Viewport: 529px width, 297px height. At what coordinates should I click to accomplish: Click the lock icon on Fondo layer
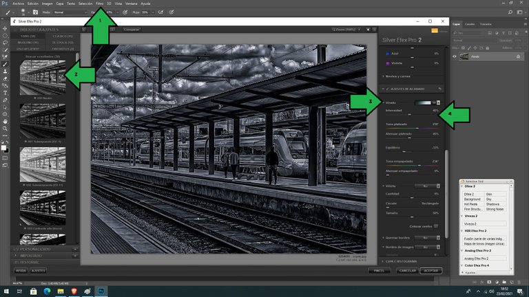(518, 56)
